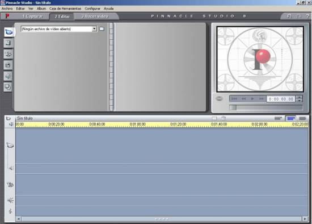Increase the player timecode with up arrow
This screenshot has width=312, height=224.
pyautogui.click(x=300, y=97)
